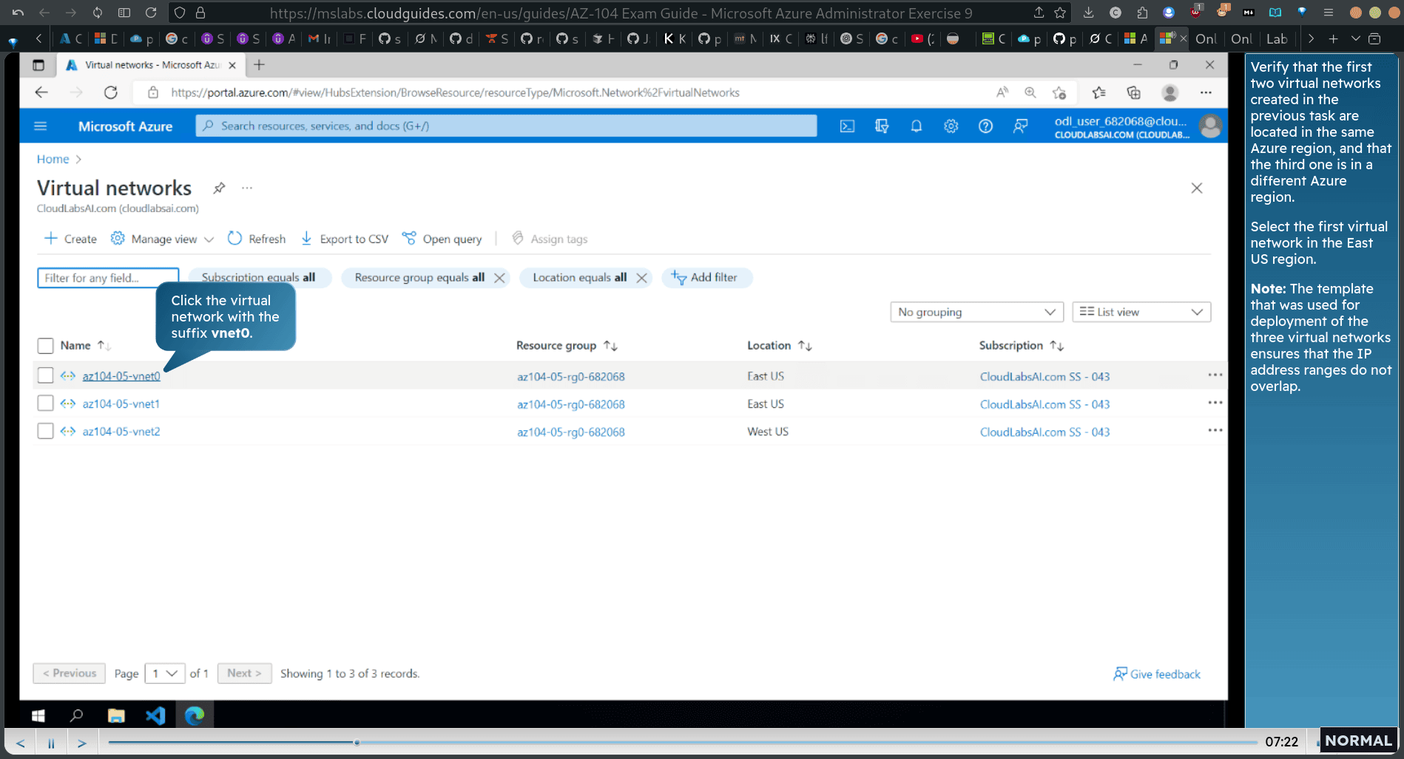Open the Manage view dropdown
This screenshot has height=759, width=1404.
click(x=163, y=239)
